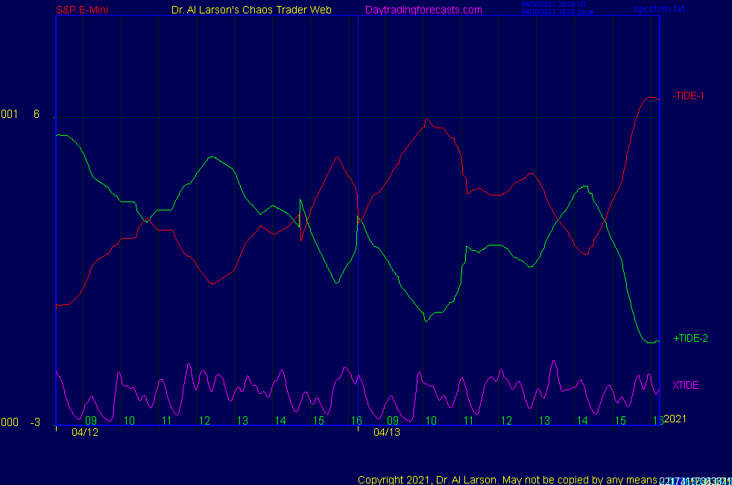Click the 2021 year label
This screenshot has width=732, height=485.
click(x=675, y=419)
